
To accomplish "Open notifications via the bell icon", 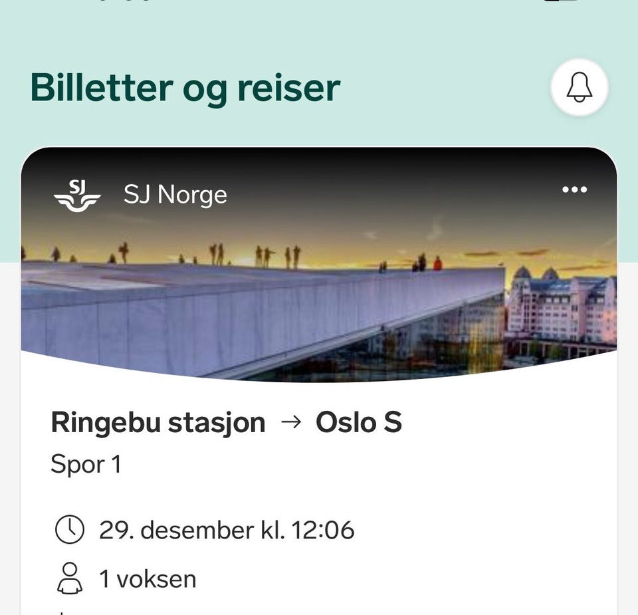I will tap(580, 88).
